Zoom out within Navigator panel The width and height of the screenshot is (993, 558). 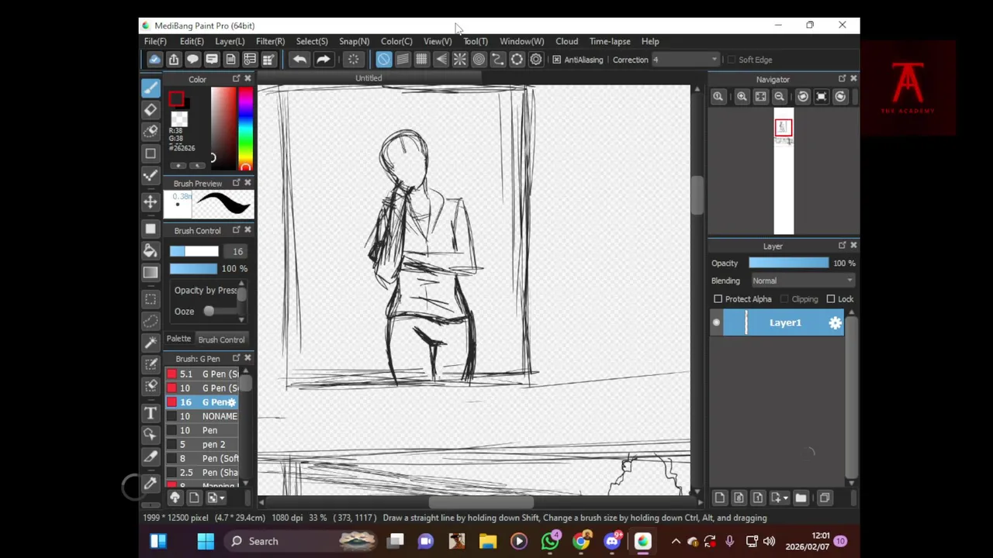[x=779, y=96]
